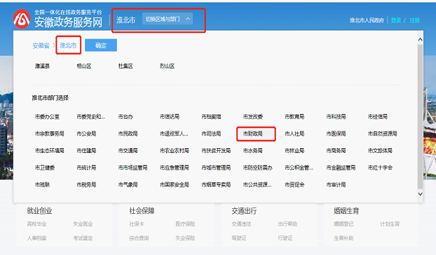
Task: Select department 市水务局
Action: [x=253, y=150]
